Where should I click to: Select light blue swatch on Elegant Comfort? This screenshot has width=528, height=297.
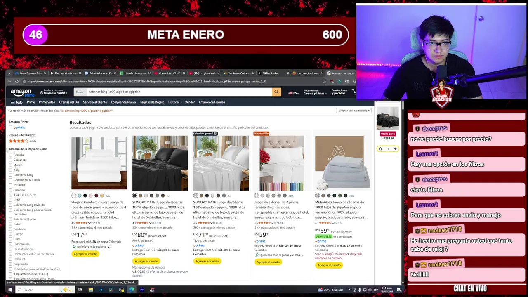pyautogui.click(x=80, y=196)
